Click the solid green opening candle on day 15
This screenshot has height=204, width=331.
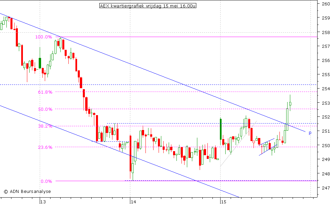click(x=221, y=129)
